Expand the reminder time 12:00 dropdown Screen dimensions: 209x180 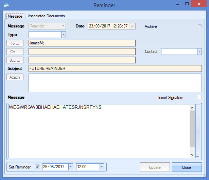pyautogui.click(x=102, y=167)
